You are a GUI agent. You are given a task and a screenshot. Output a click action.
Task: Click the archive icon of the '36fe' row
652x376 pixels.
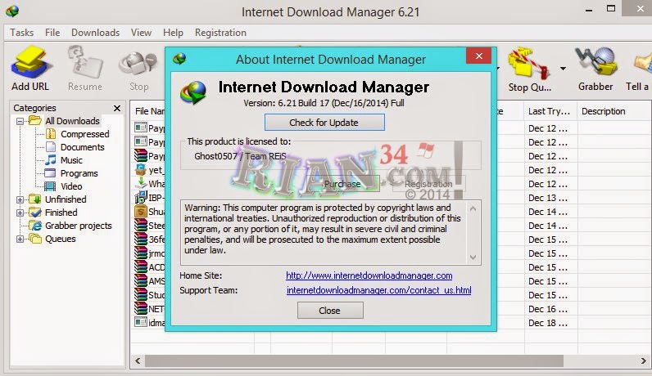click(x=141, y=239)
